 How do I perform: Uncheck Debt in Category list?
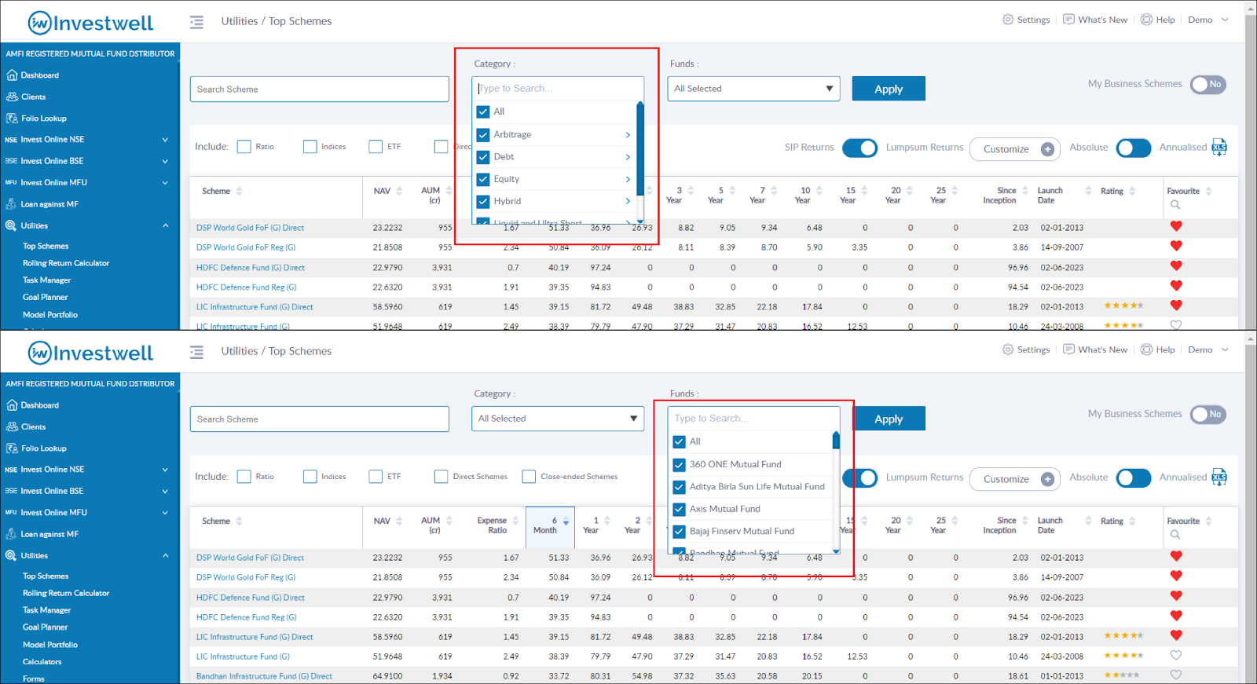[483, 157]
